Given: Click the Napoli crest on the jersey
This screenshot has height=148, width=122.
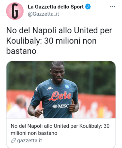Looking at the screenshot, I should (67, 86).
